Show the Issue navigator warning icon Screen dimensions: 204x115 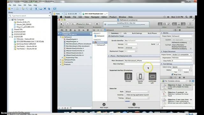(x=75, y=30)
